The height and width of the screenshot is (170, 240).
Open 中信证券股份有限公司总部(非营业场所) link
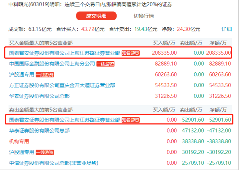coord(54,163)
